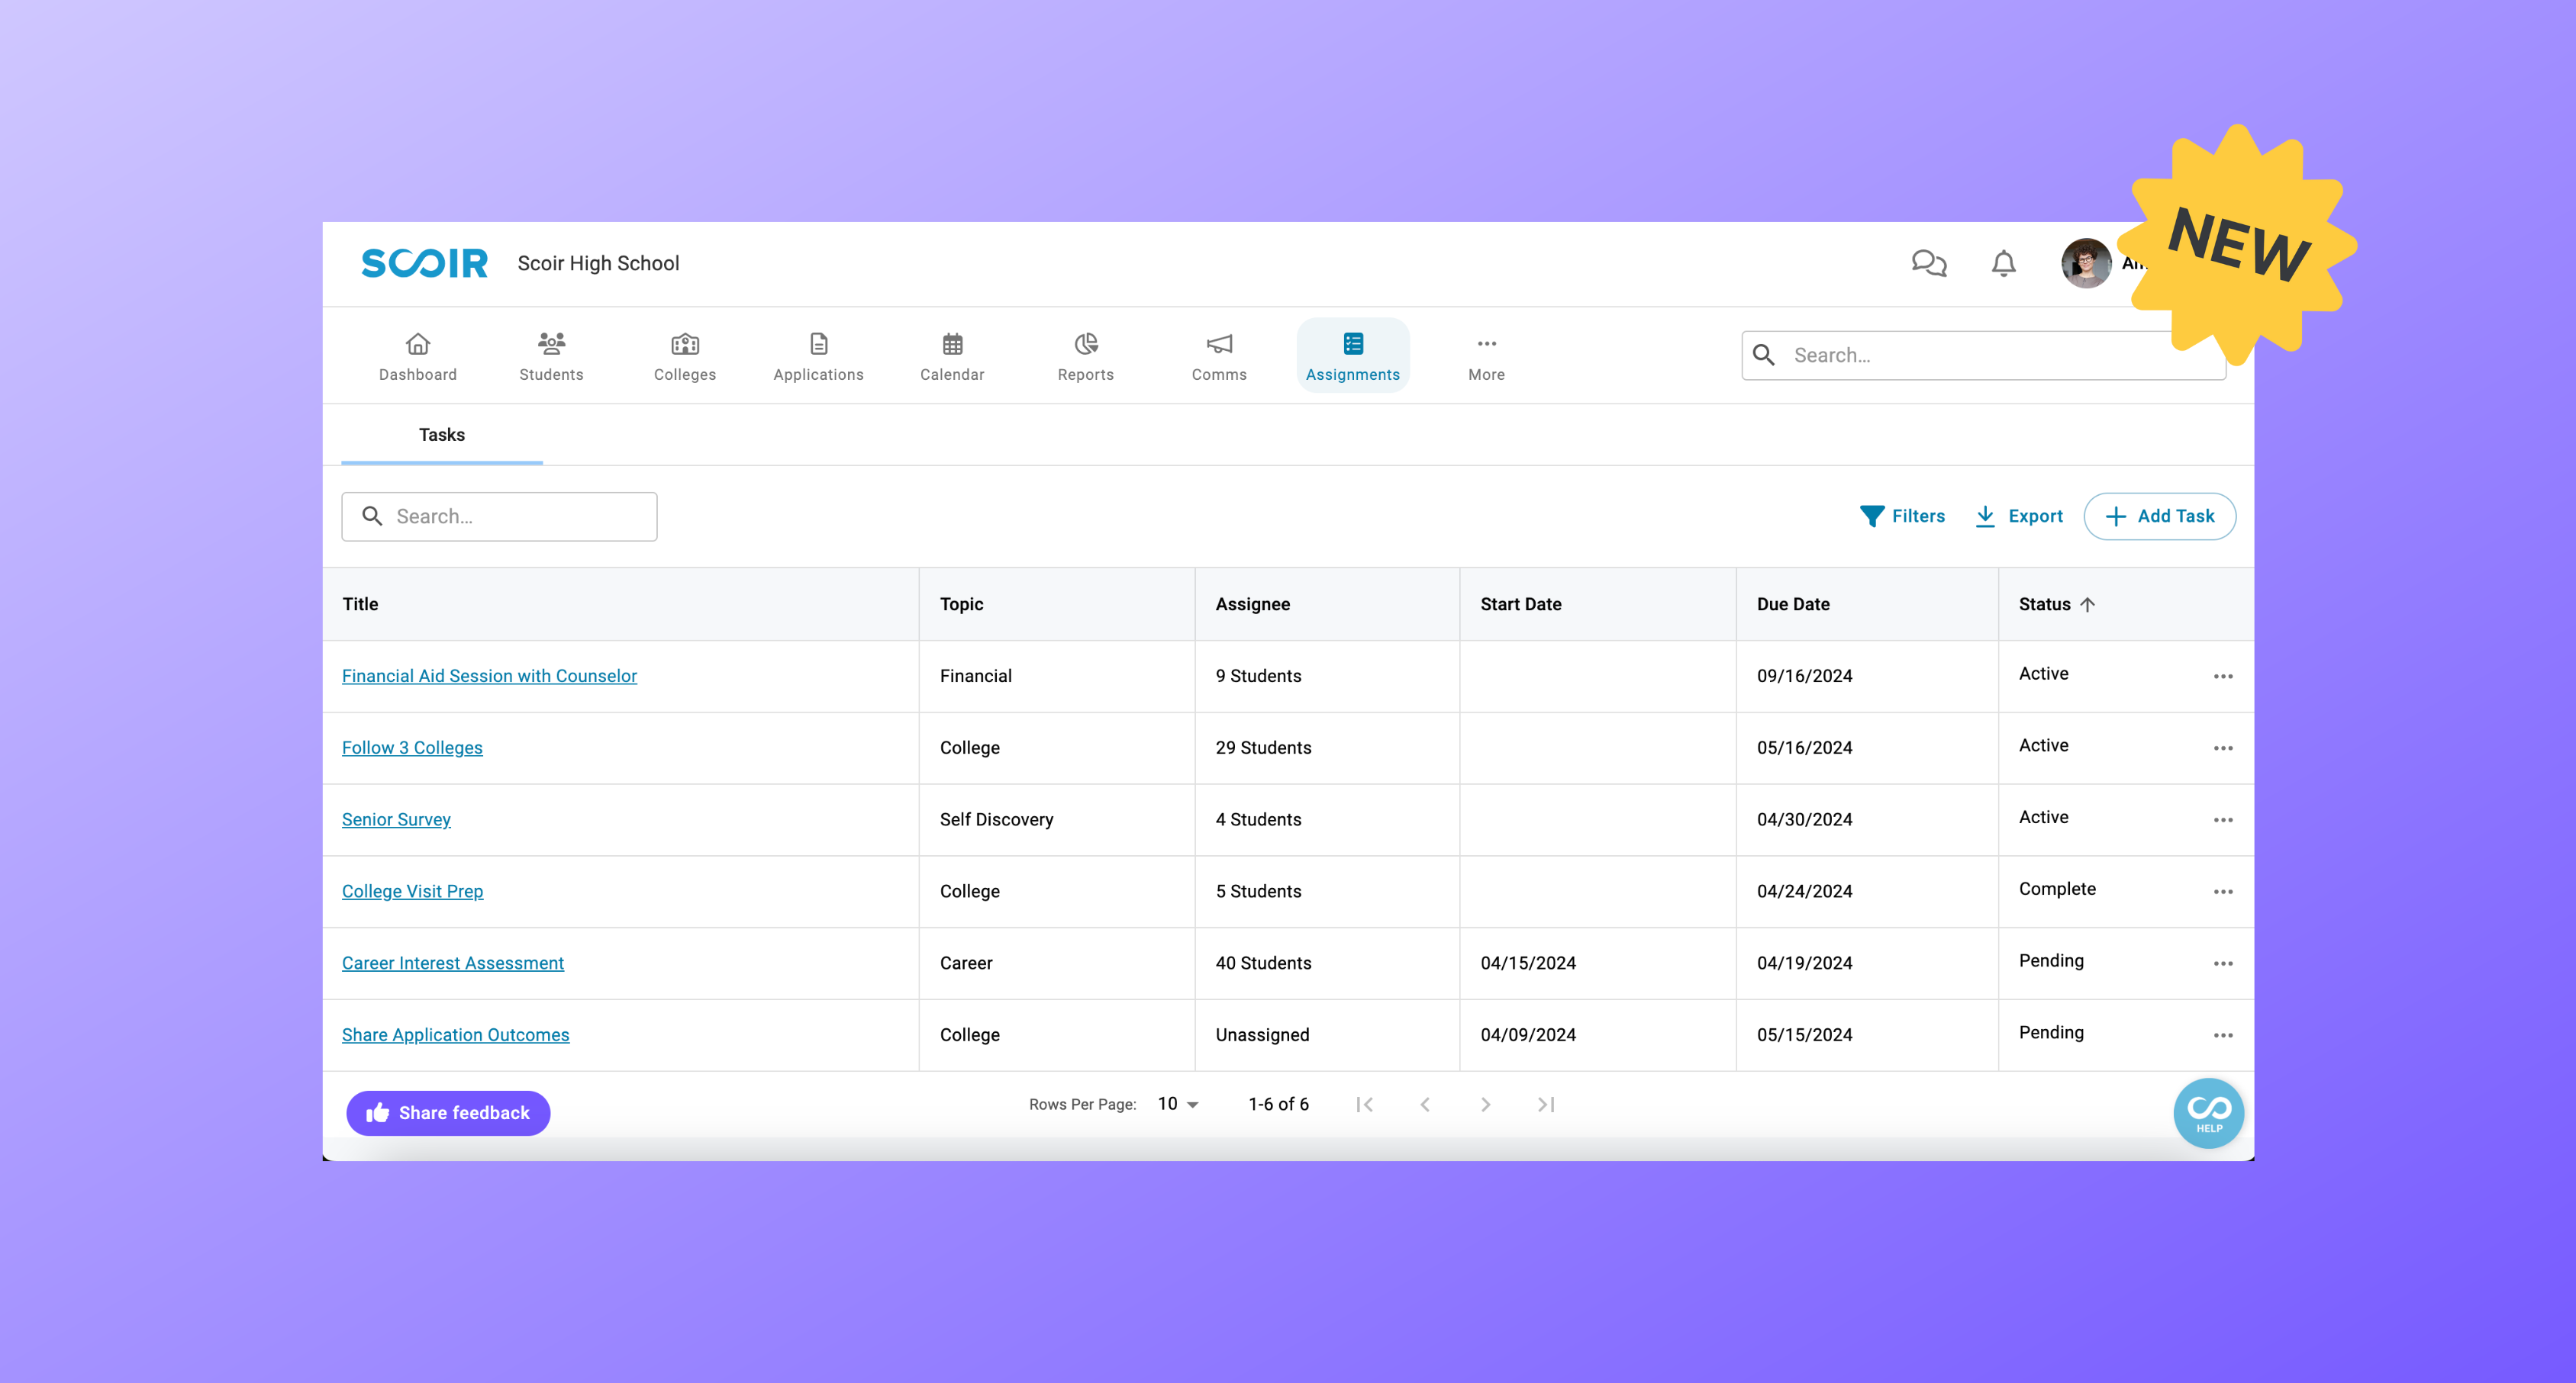The height and width of the screenshot is (1383, 2576).
Task: Open the Financial Aid Session with Counselor task
Action: [x=489, y=676]
